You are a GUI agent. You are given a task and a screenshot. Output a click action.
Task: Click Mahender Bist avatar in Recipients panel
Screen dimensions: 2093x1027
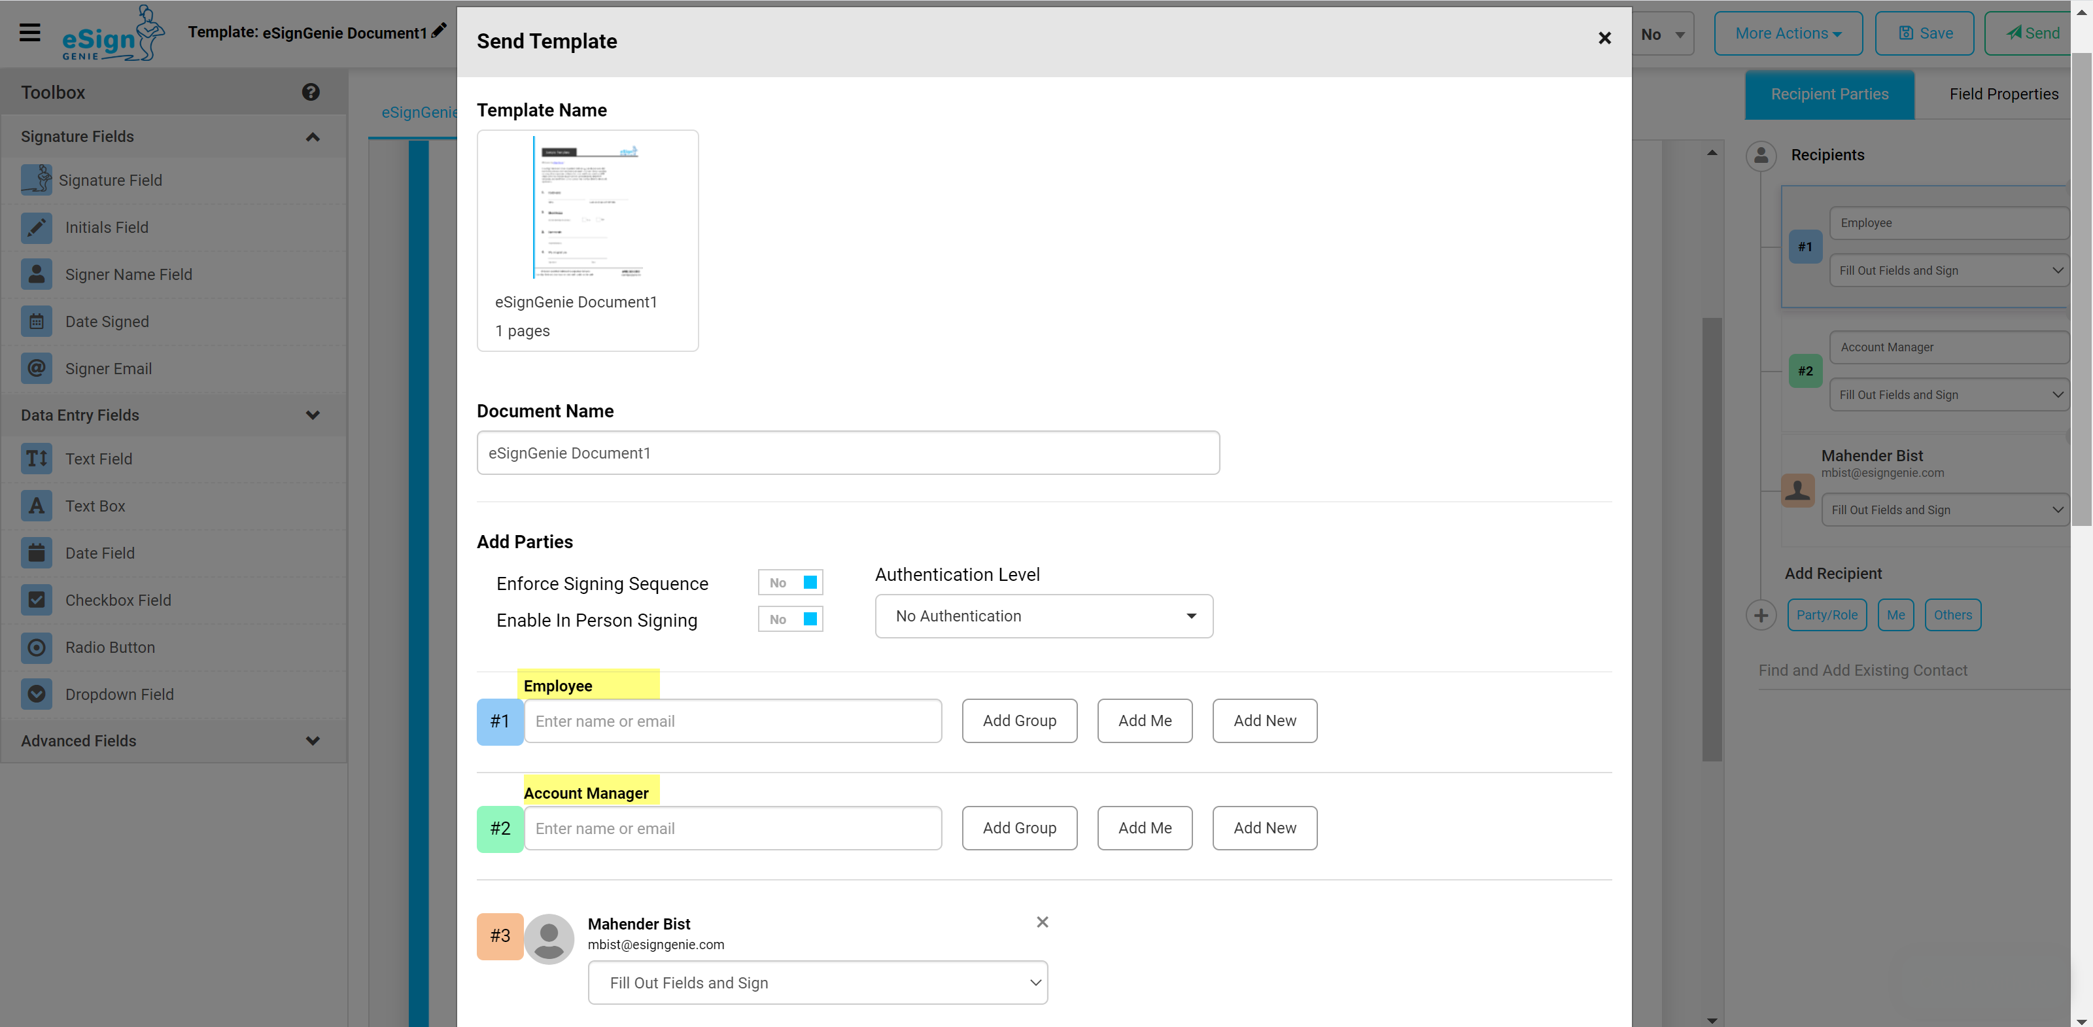1797,490
